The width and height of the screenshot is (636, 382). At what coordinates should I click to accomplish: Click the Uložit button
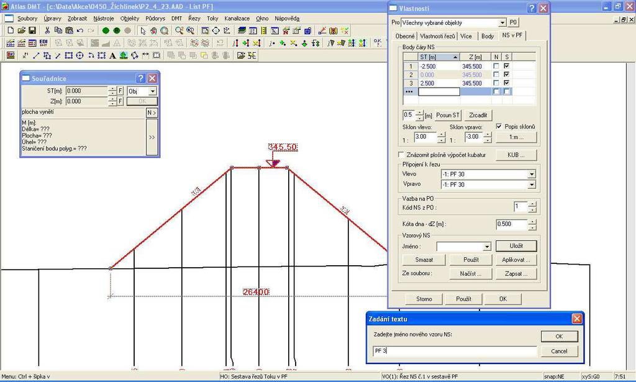pos(516,246)
